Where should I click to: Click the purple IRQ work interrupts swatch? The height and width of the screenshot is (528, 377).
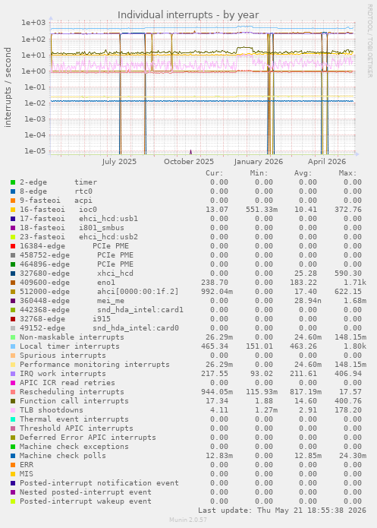(x=13, y=374)
